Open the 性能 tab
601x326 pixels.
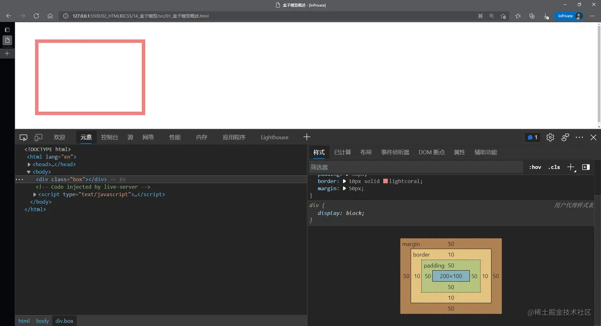coord(175,137)
